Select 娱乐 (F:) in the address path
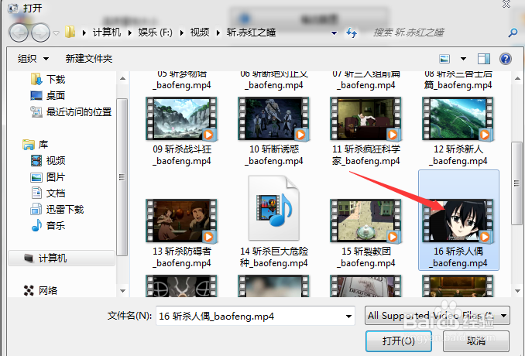 tap(156, 33)
